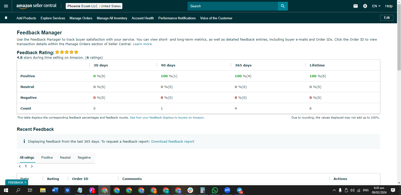Select the Negative ratings tab

coord(84,157)
